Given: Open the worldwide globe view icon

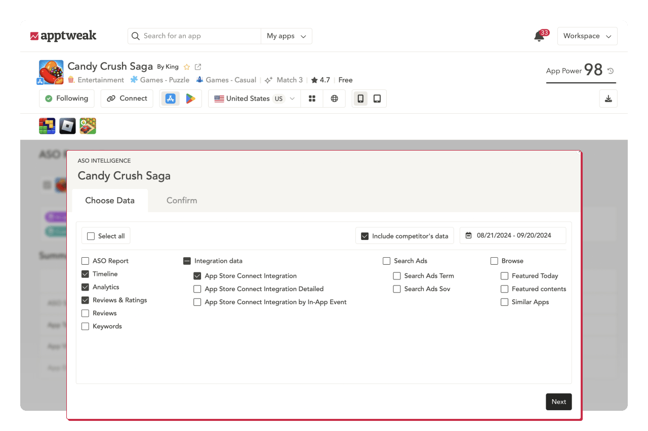Looking at the screenshot, I should [x=334, y=99].
